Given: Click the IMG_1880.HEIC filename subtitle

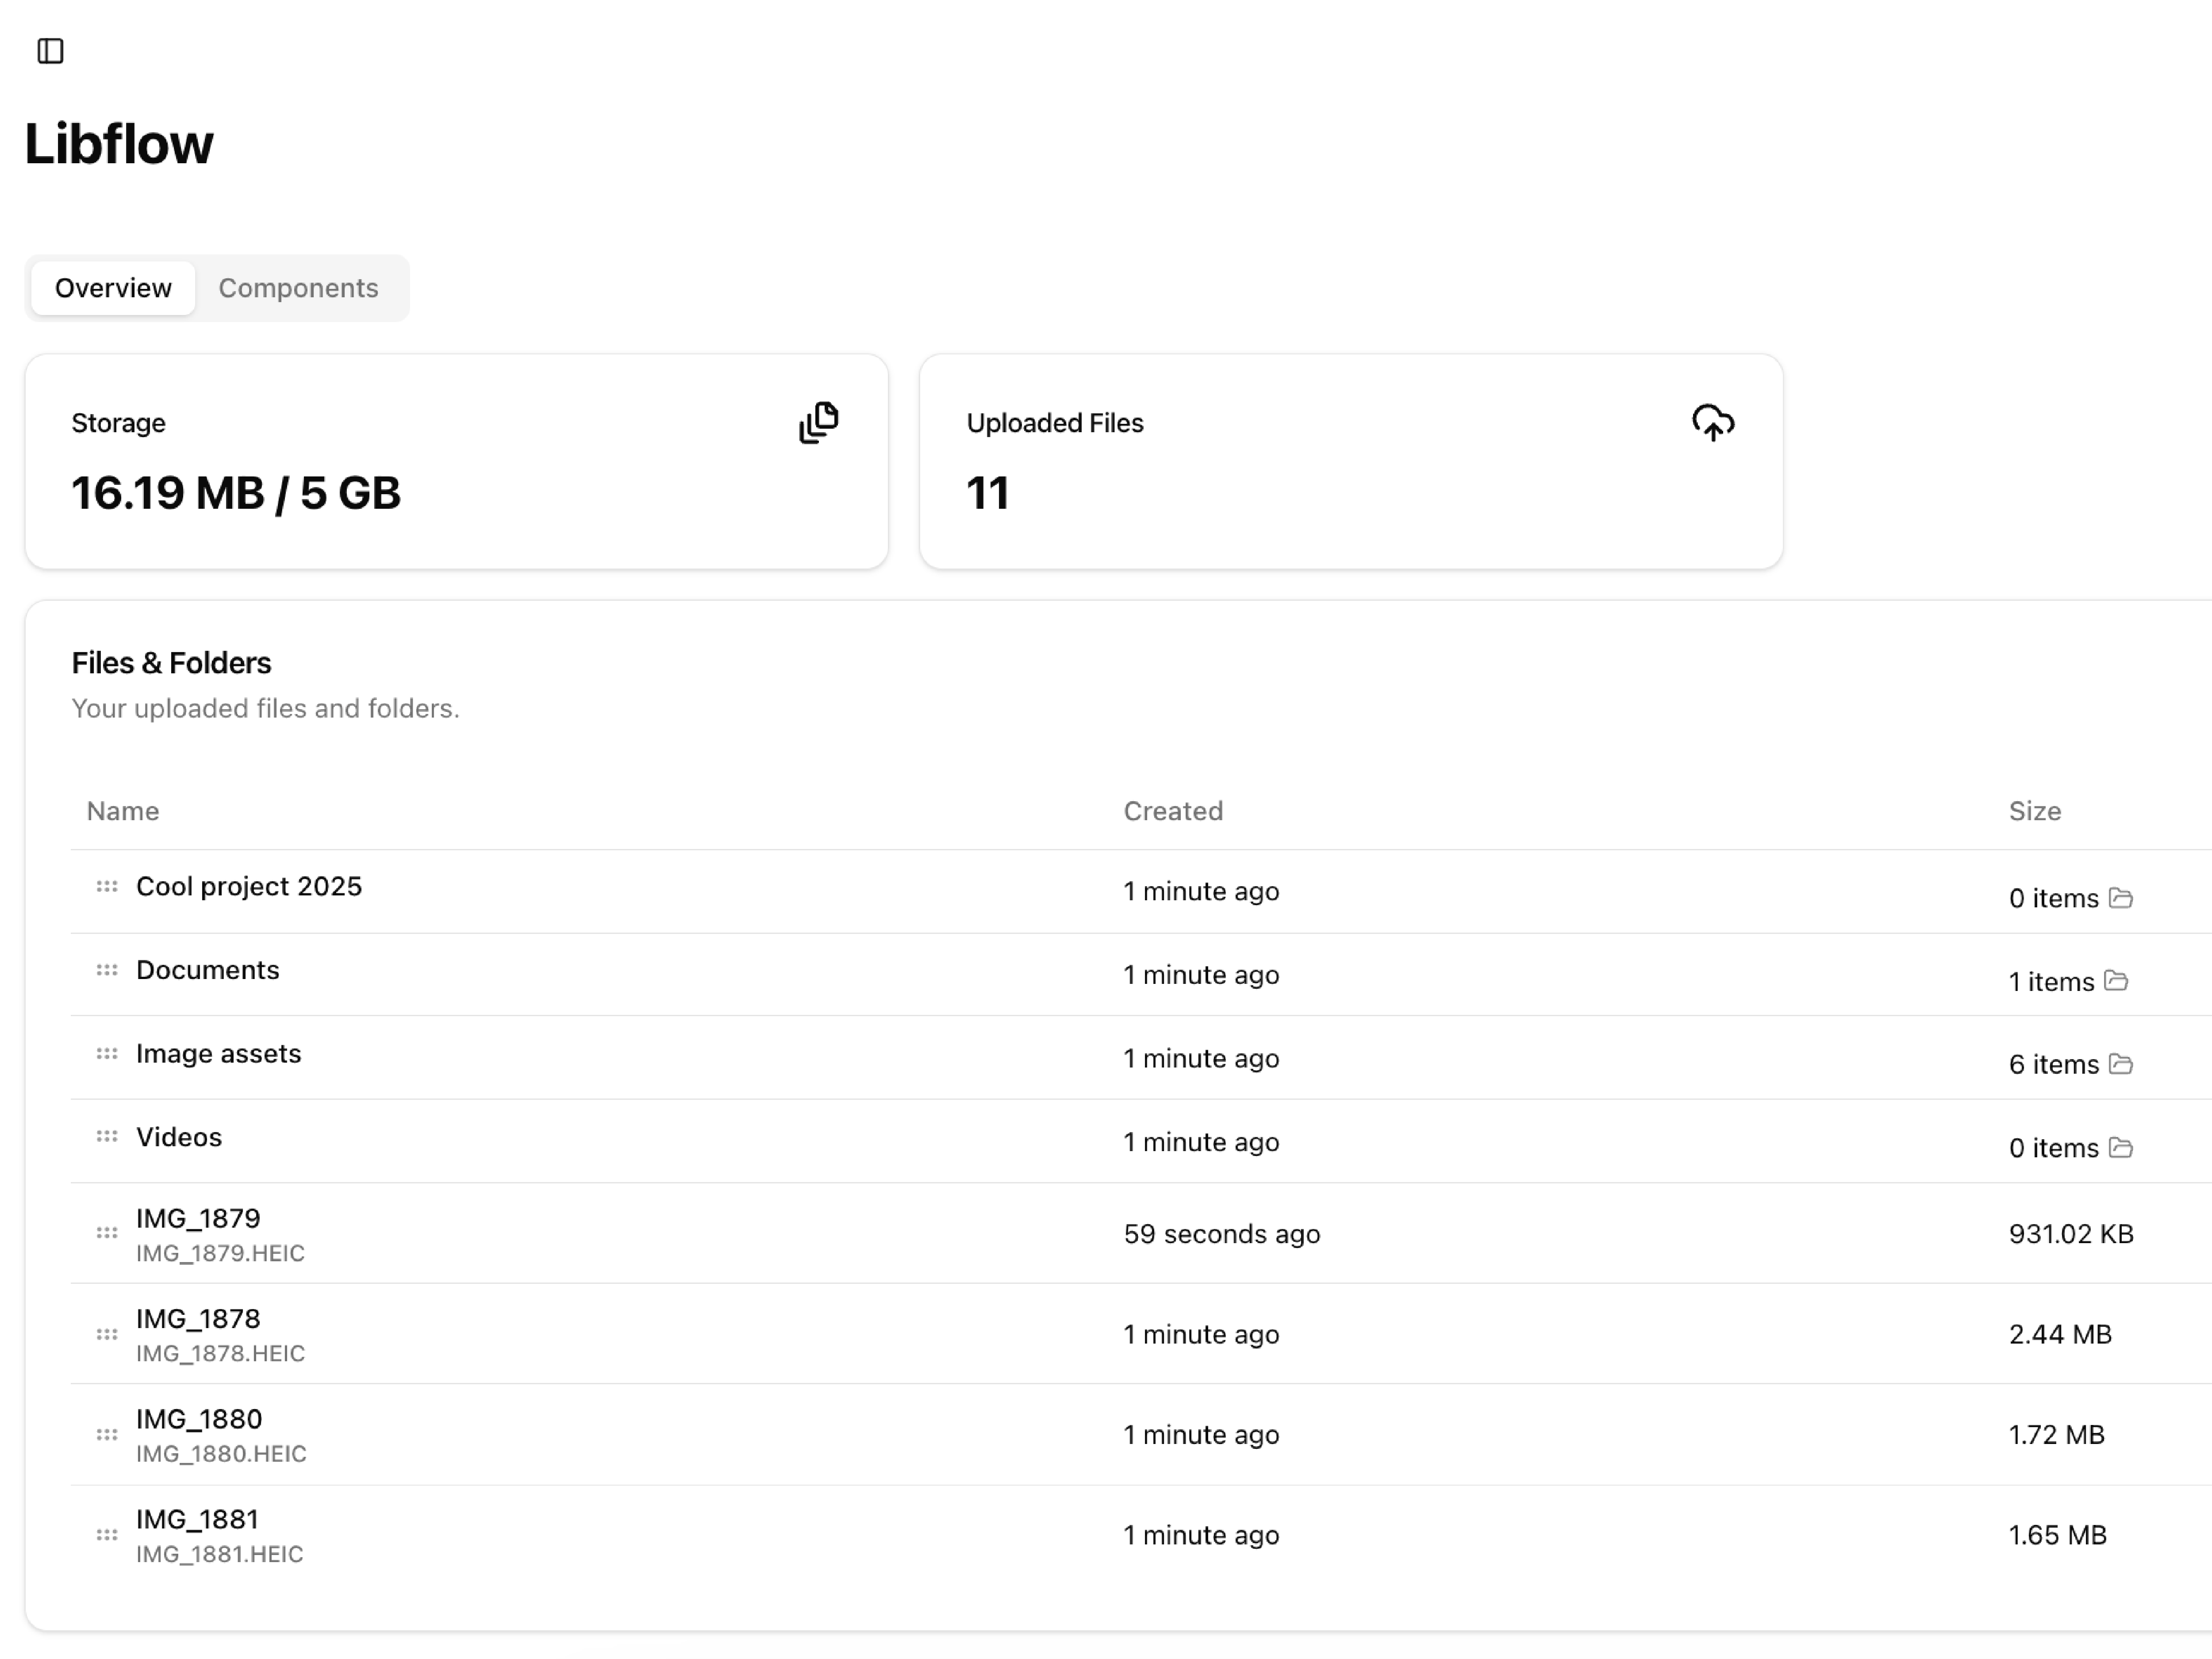Looking at the screenshot, I should (221, 1454).
